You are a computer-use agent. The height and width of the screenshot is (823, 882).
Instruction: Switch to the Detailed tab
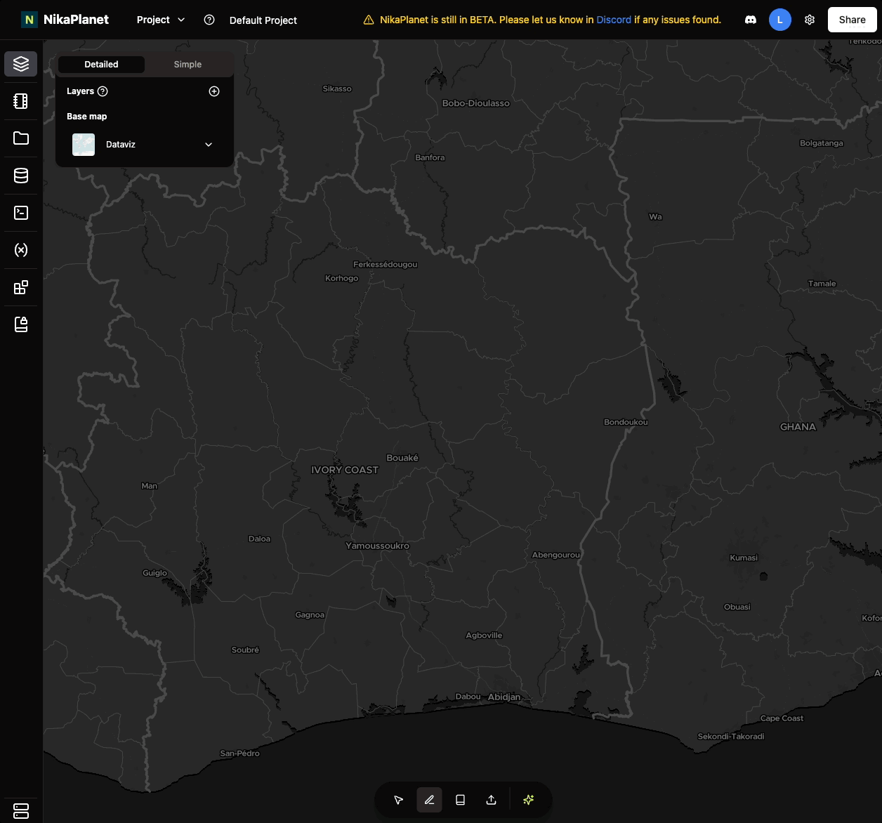point(101,64)
